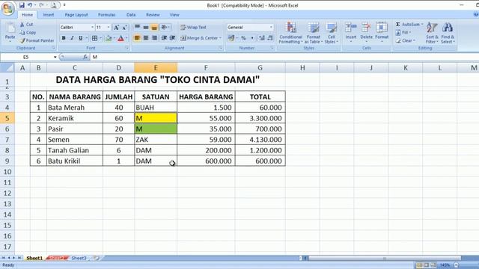Click the Merge & Center button
The width and height of the screenshot is (479, 269).
click(199, 38)
